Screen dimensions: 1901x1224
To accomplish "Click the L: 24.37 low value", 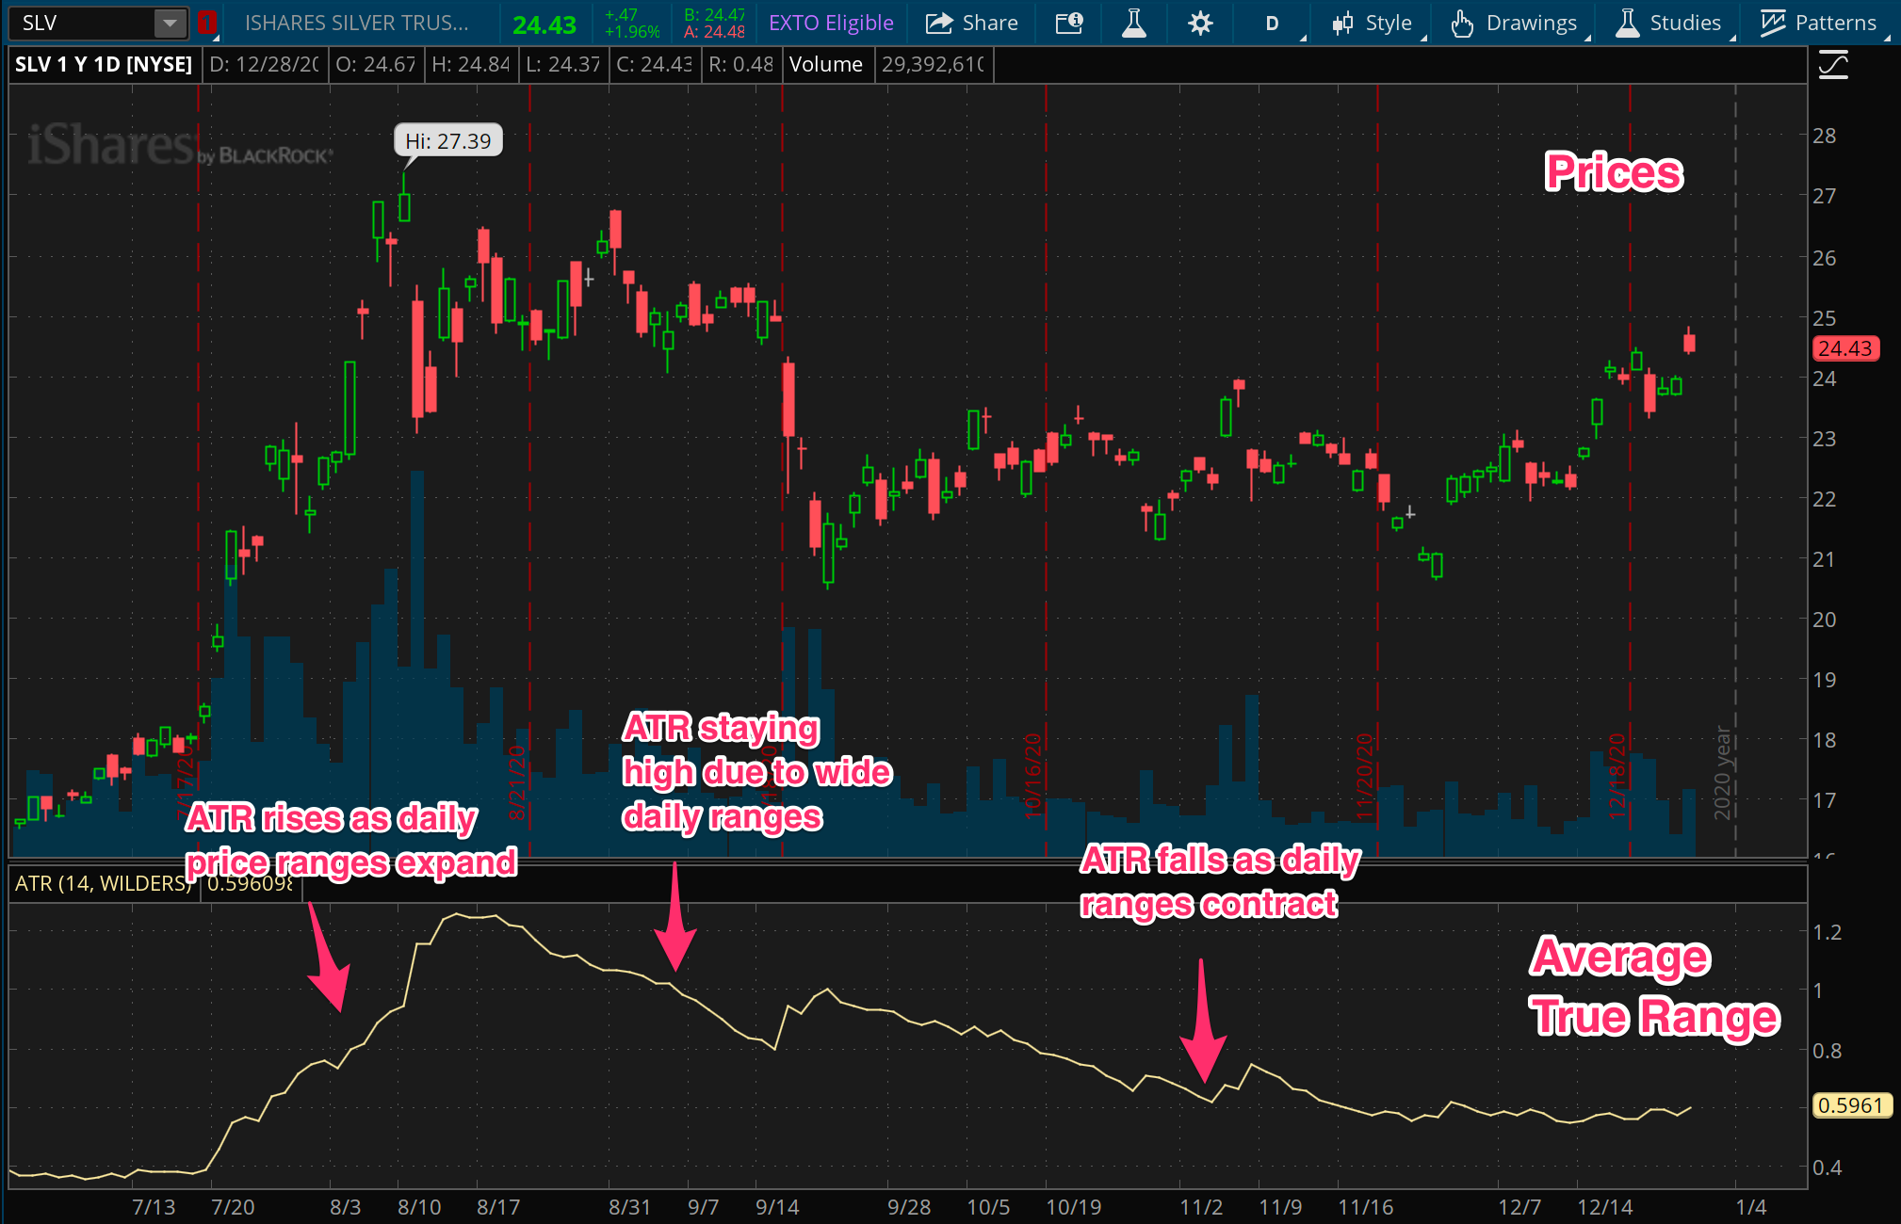I will coord(562,64).
